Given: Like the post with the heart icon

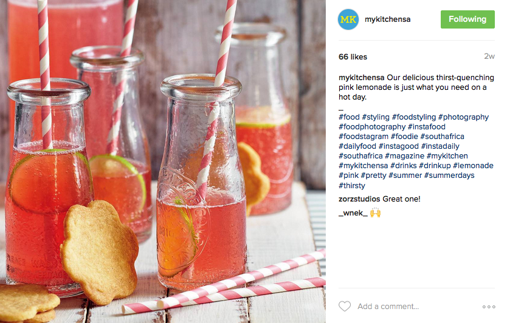Looking at the screenshot, I should 345,306.
